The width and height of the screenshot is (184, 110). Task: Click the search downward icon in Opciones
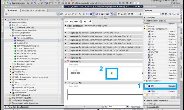coord(163,14)
